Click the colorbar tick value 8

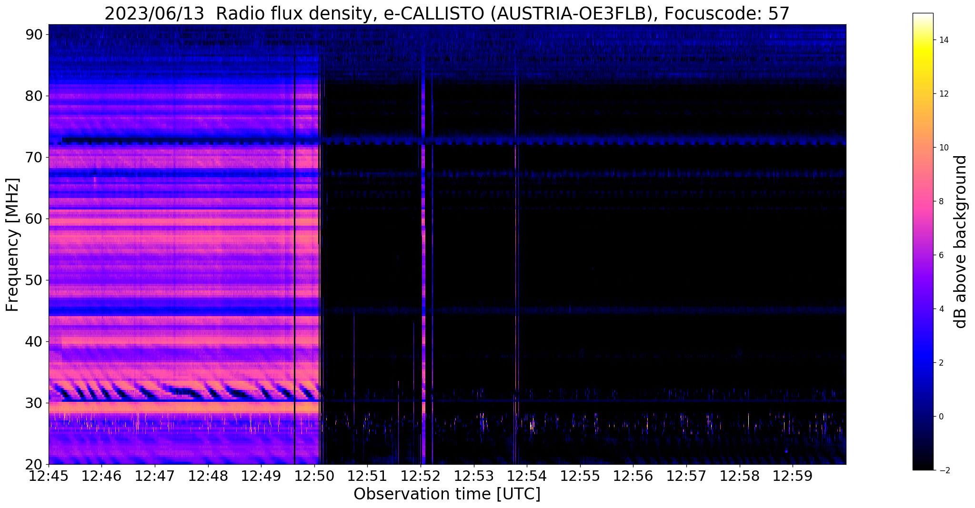click(x=941, y=201)
